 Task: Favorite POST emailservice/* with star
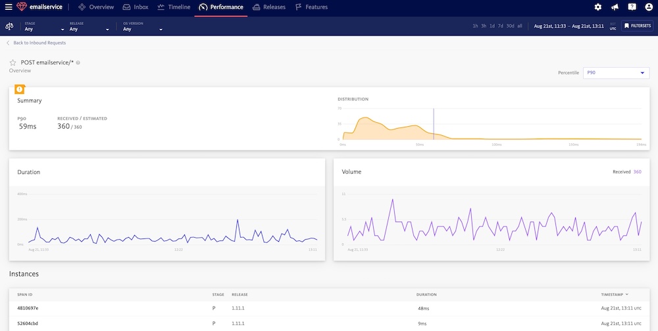coord(13,63)
